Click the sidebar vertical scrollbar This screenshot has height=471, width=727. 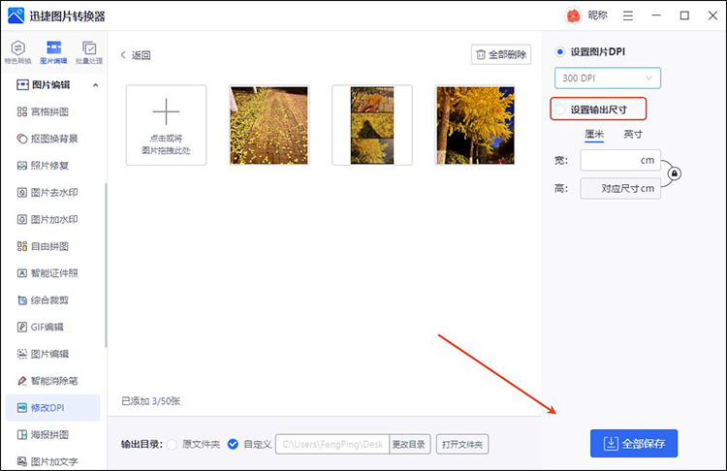click(x=106, y=266)
